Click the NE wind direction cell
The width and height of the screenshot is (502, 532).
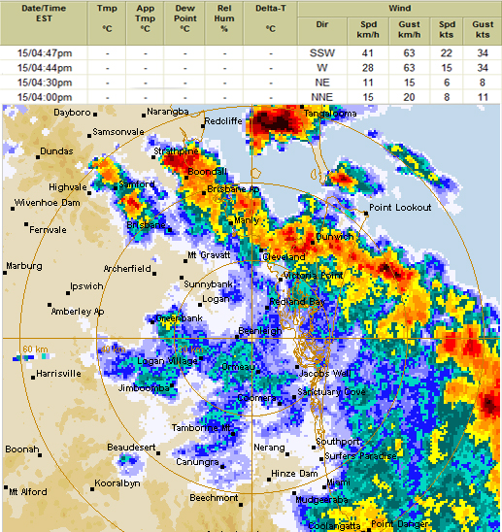pos(322,83)
